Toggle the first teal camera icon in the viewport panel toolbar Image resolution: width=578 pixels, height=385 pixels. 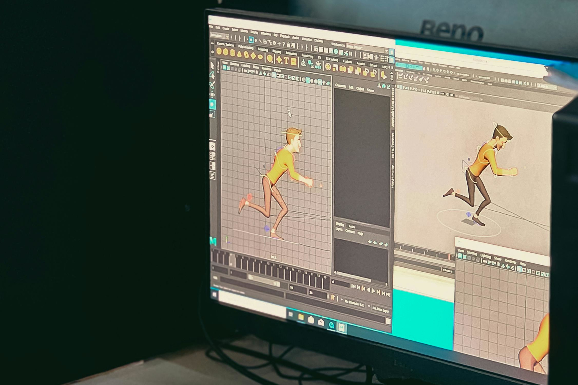click(224, 68)
